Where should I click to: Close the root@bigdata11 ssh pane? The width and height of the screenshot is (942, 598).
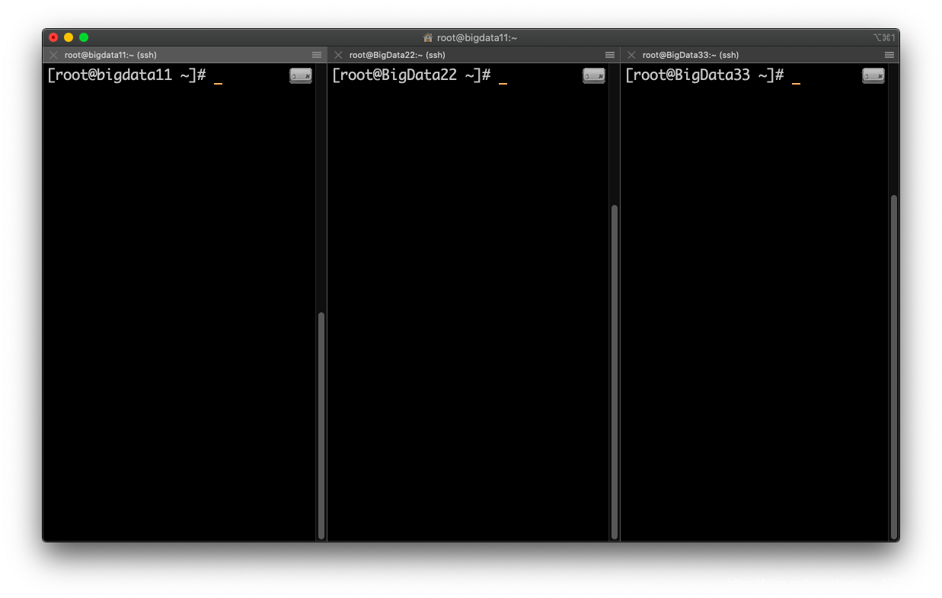pyautogui.click(x=53, y=55)
